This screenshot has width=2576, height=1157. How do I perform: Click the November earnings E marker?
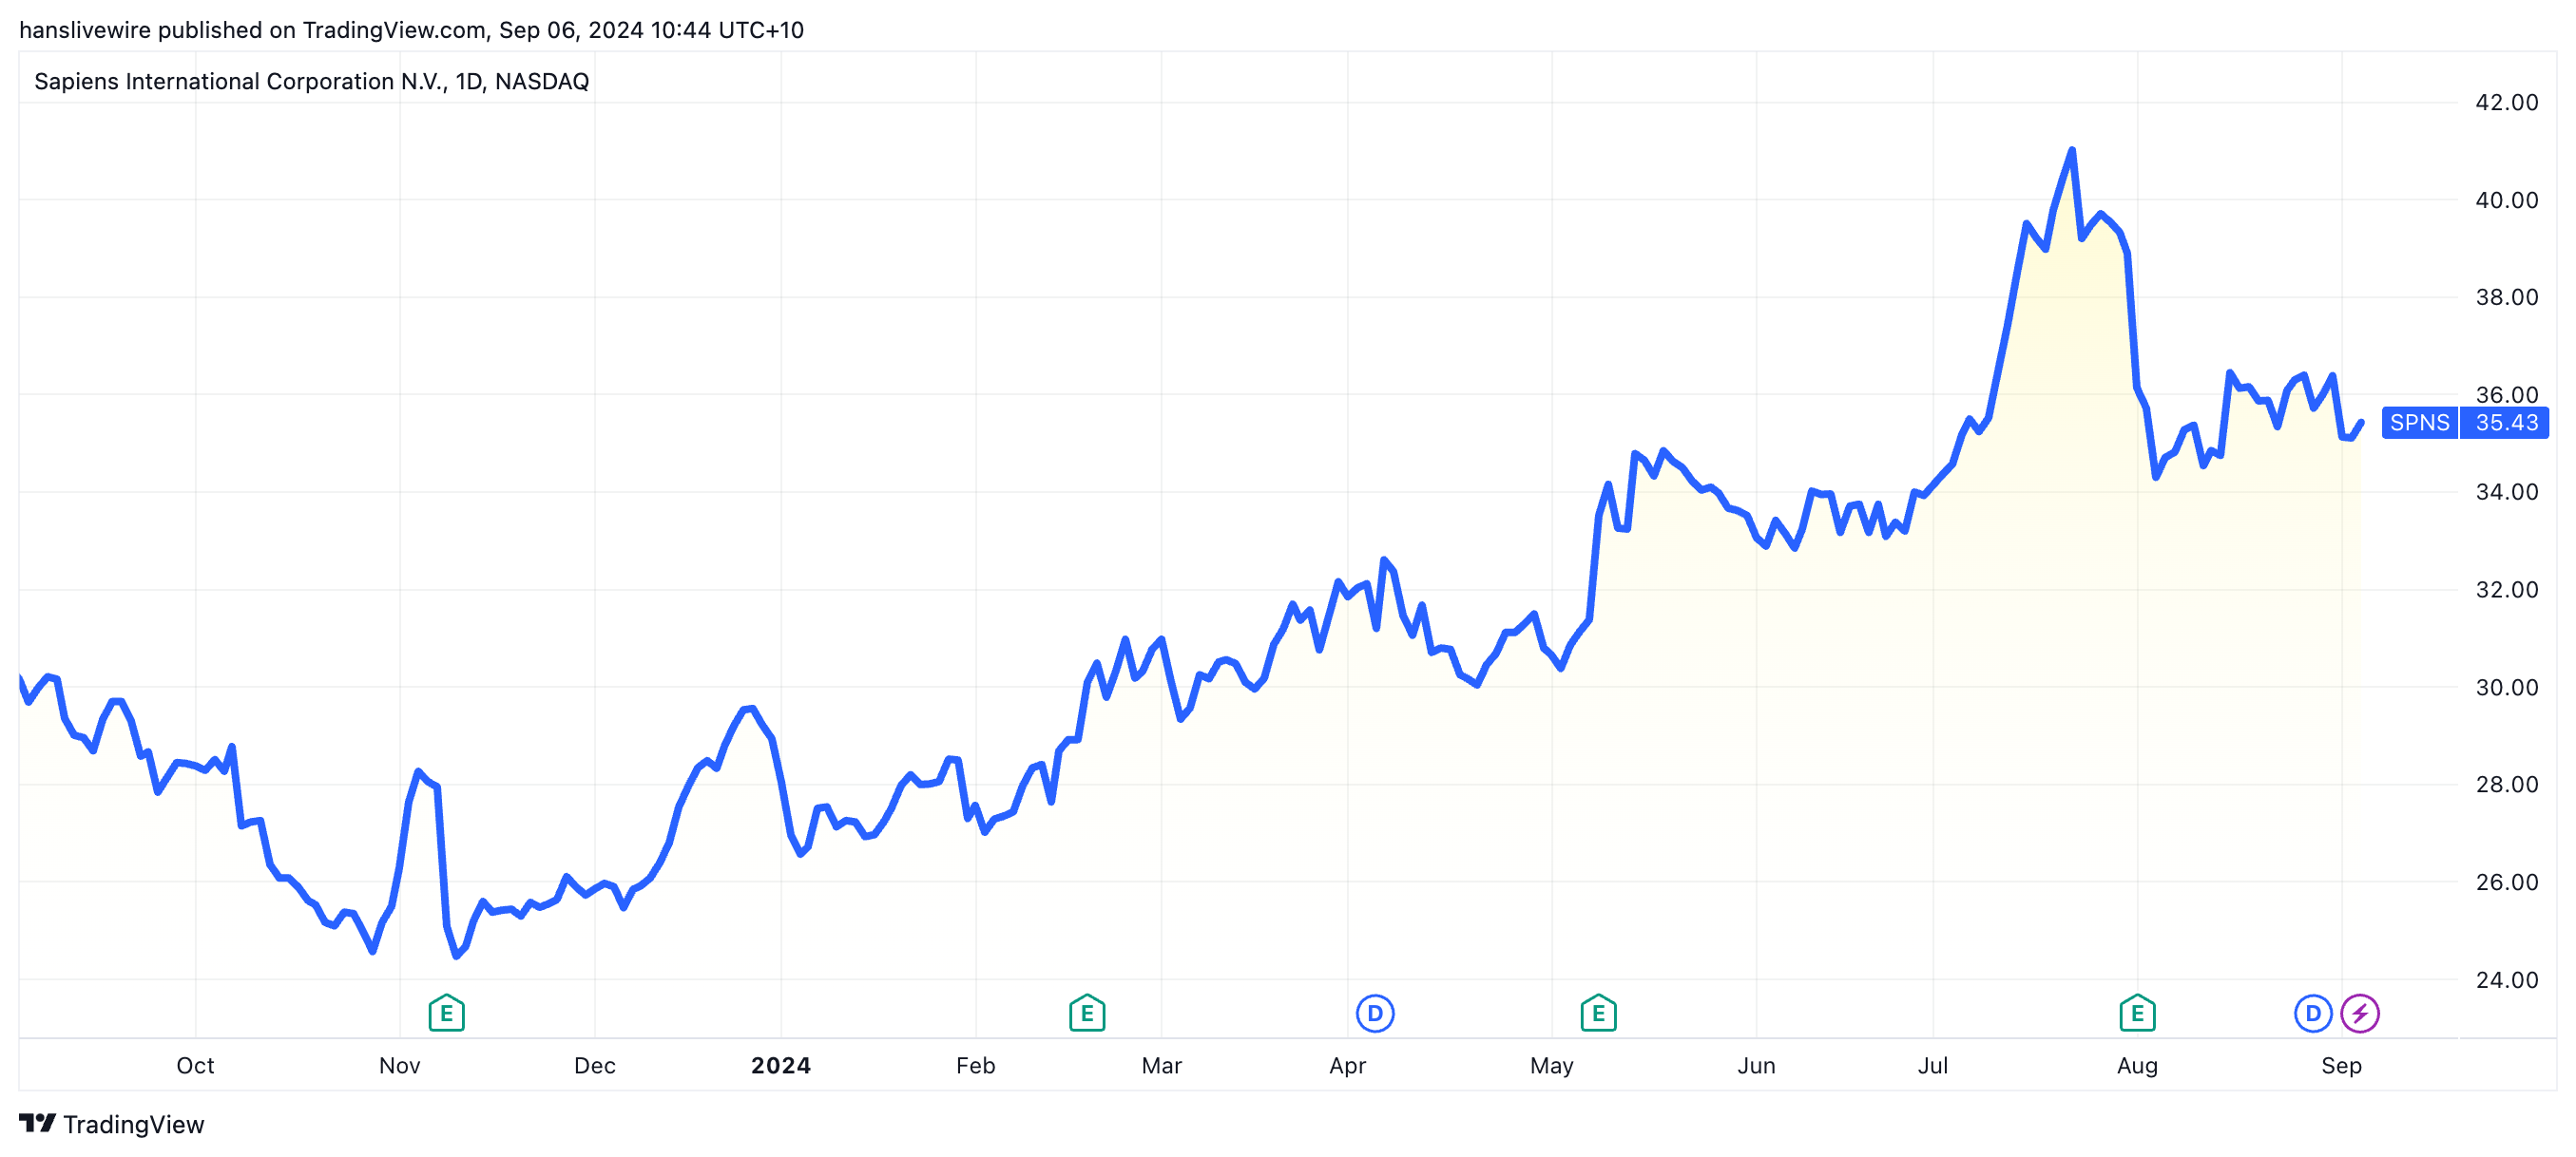click(446, 1014)
